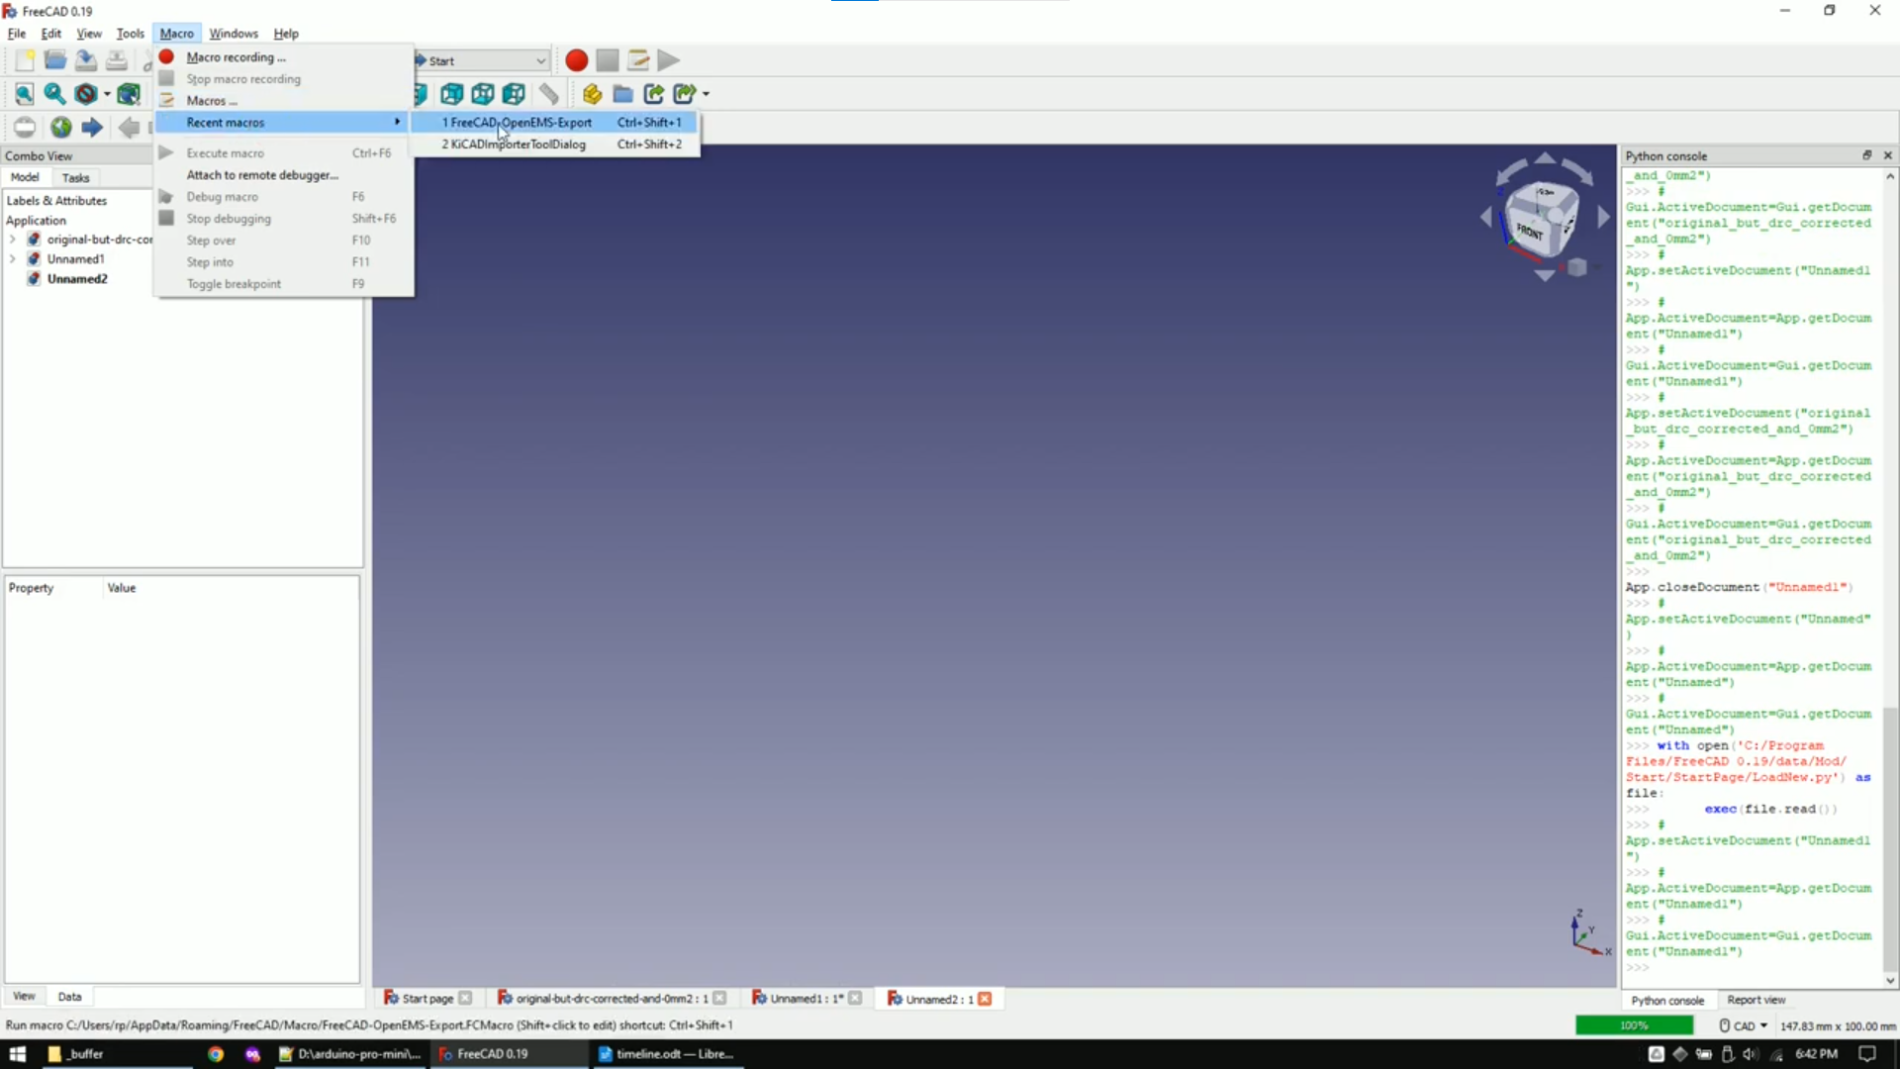The width and height of the screenshot is (1900, 1069).
Task: Click the Fit selection magnifier icon
Action: [x=54, y=94]
